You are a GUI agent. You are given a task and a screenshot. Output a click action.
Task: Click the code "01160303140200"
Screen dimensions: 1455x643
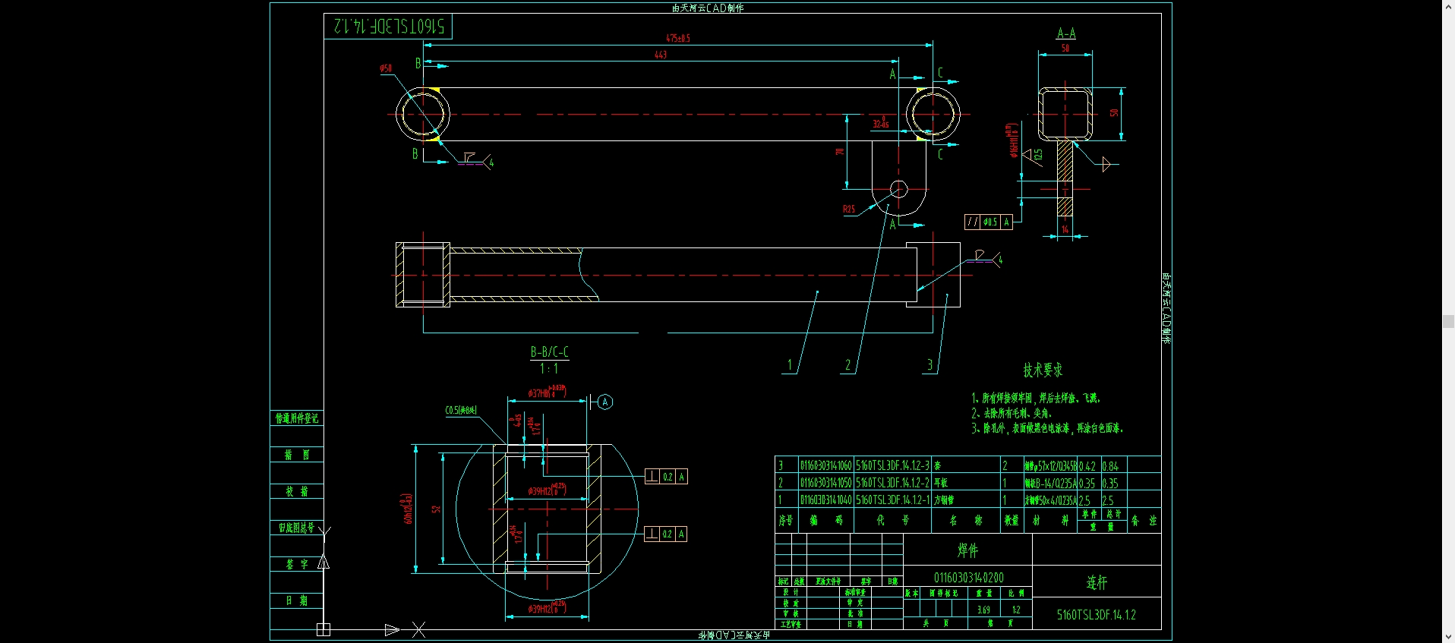click(x=969, y=578)
